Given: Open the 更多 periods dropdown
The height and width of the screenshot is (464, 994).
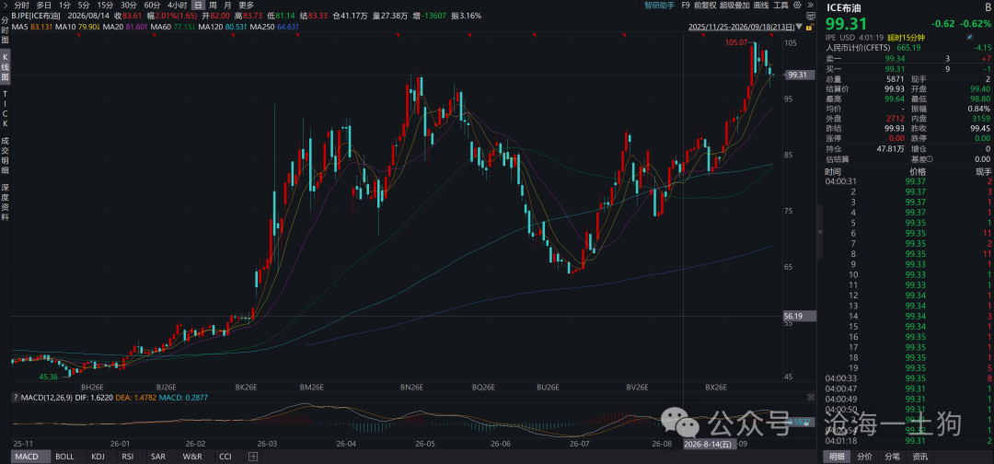Looking at the screenshot, I should [x=246, y=5].
